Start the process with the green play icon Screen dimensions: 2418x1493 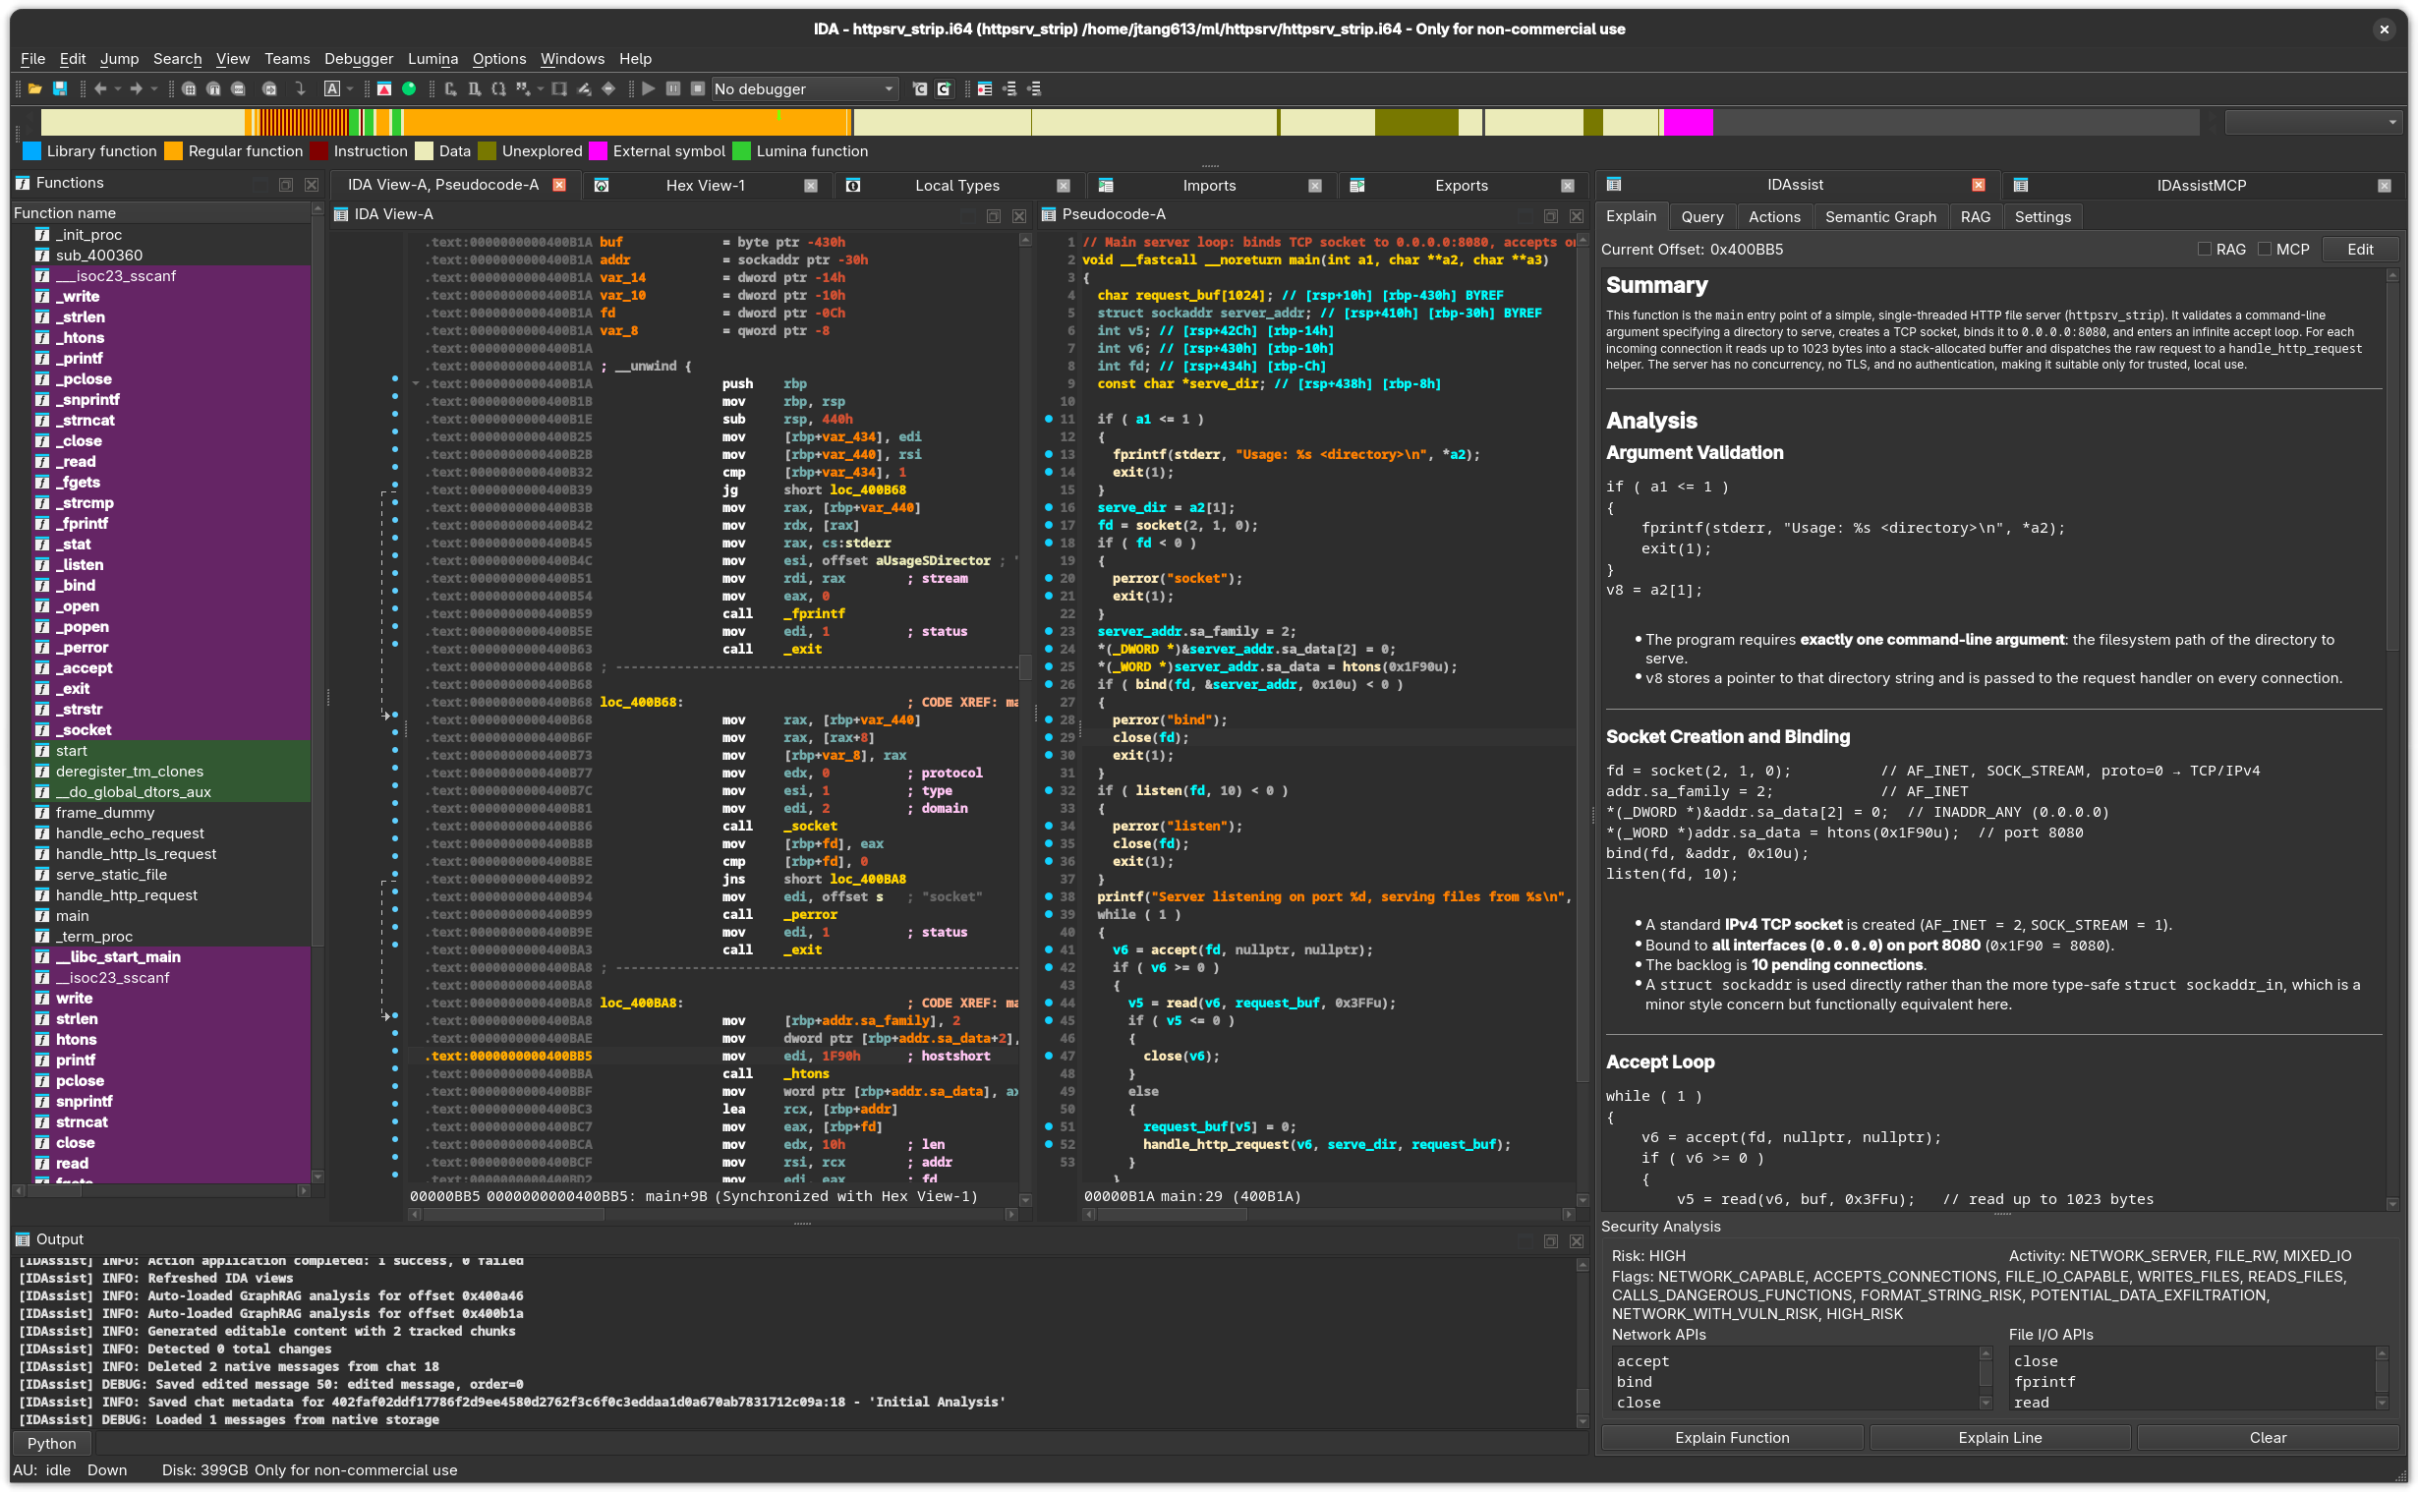pos(650,88)
